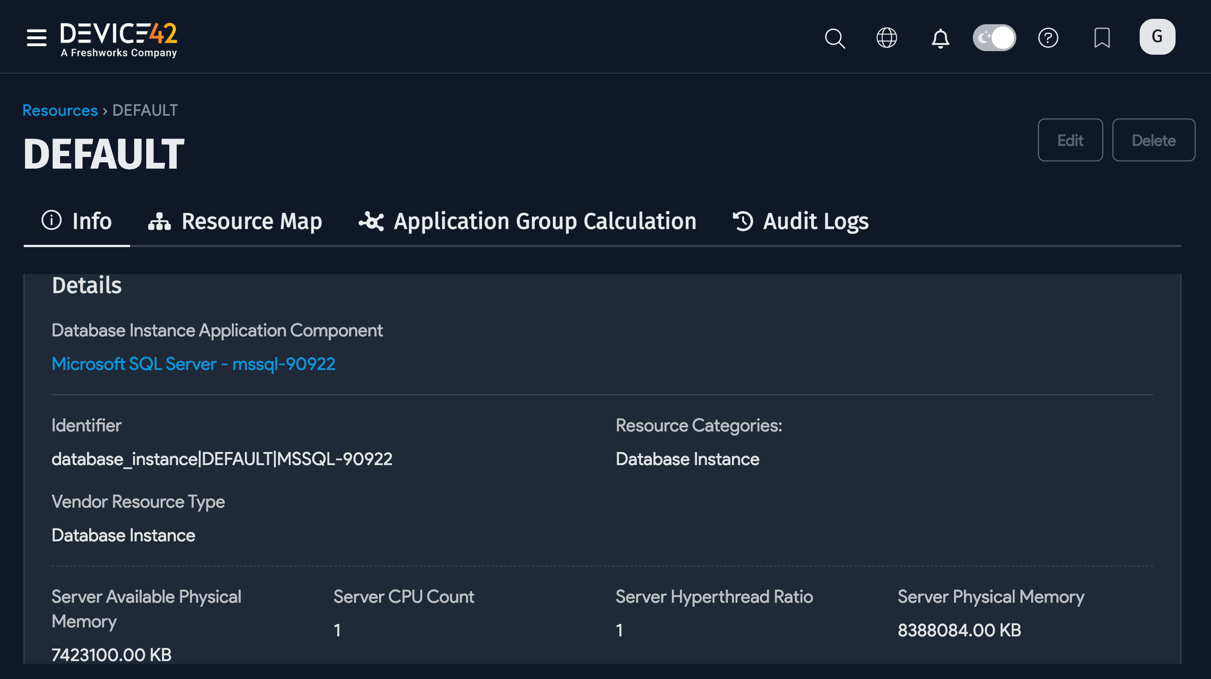Open the search icon in the header
Screen dimensions: 1211x679
click(836, 38)
